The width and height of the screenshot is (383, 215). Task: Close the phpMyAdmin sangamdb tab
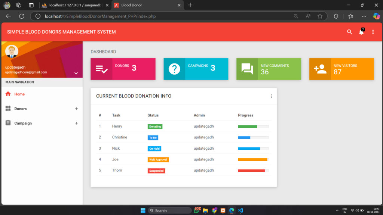click(107, 5)
